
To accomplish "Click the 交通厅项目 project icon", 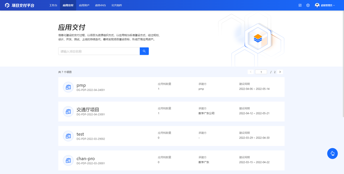I will coord(68,111).
